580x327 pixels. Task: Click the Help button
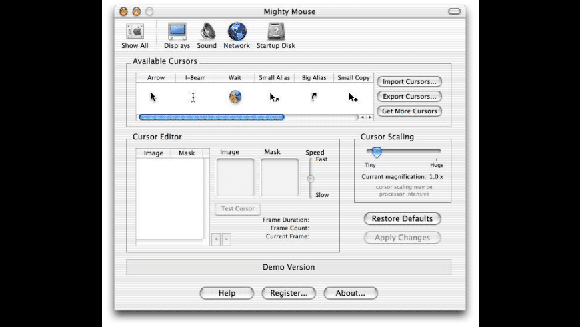[x=227, y=293]
